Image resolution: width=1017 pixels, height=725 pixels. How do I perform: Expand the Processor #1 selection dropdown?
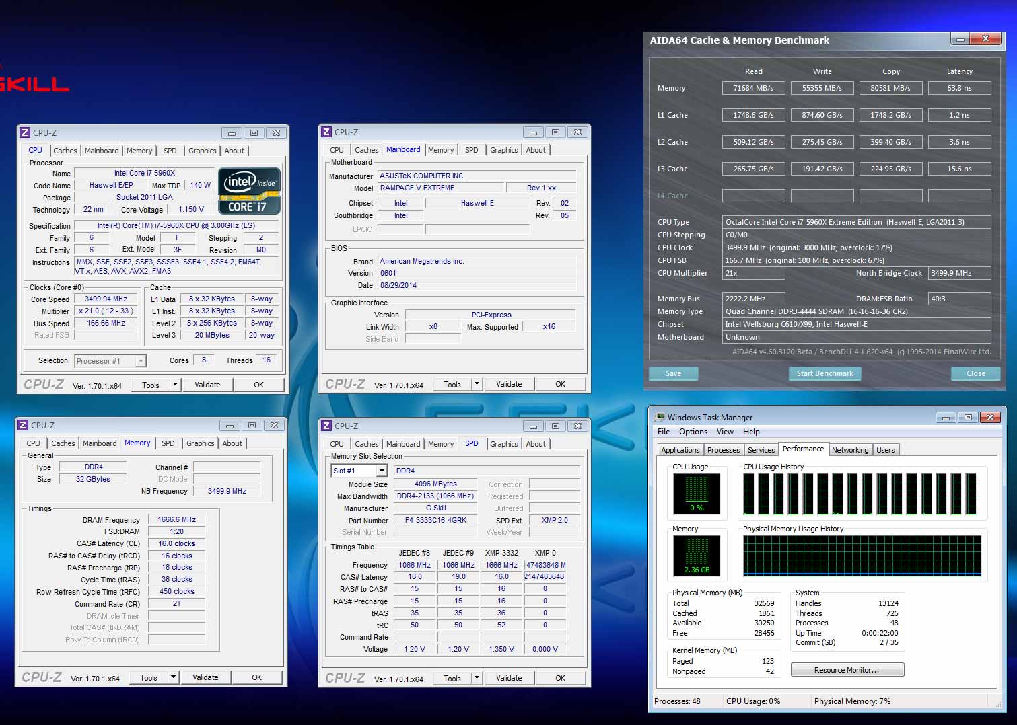[x=140, y=361]
